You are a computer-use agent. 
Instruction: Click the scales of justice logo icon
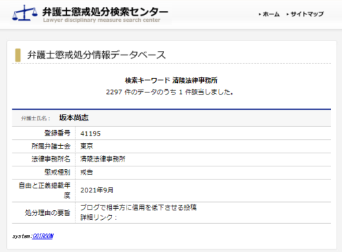25,13
